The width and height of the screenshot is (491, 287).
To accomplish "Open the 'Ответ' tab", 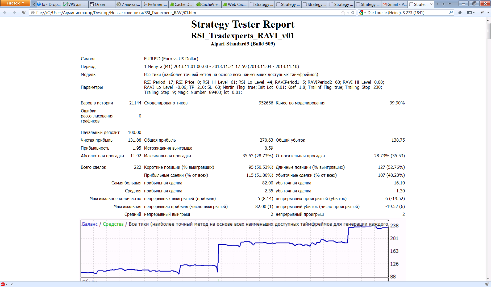I will click(102, 4).
